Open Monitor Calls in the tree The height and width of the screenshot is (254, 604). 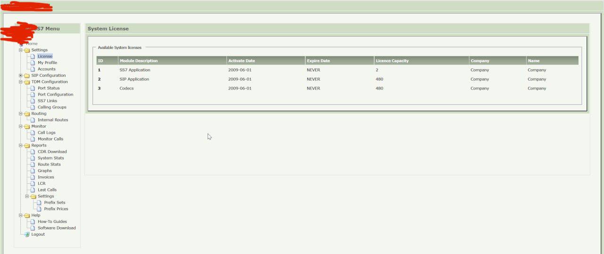click(50, 139)
